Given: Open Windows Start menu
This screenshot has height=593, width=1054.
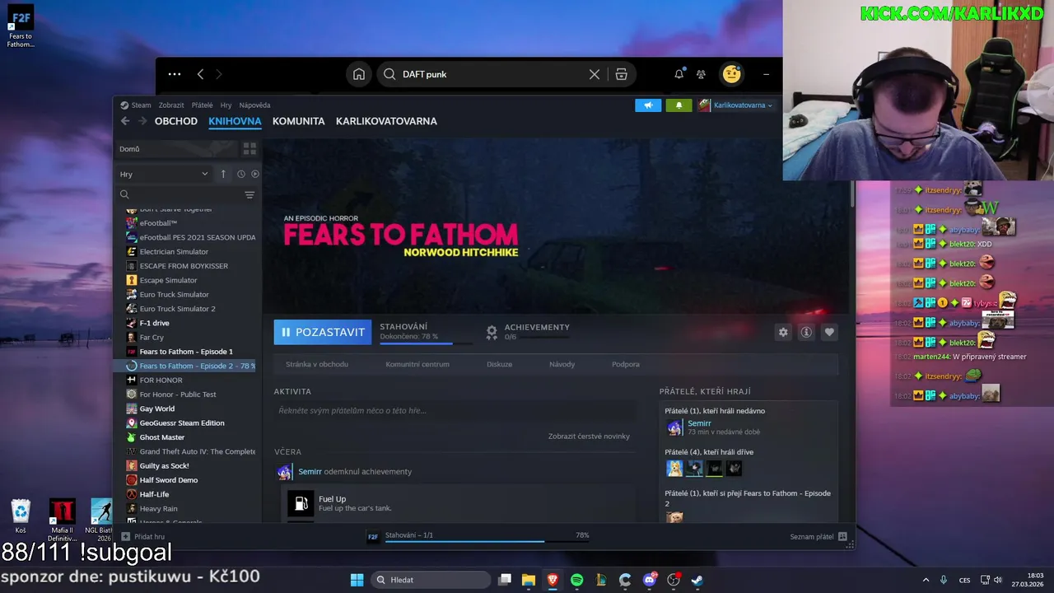Looking at the screenshot, I should [357, 580].
